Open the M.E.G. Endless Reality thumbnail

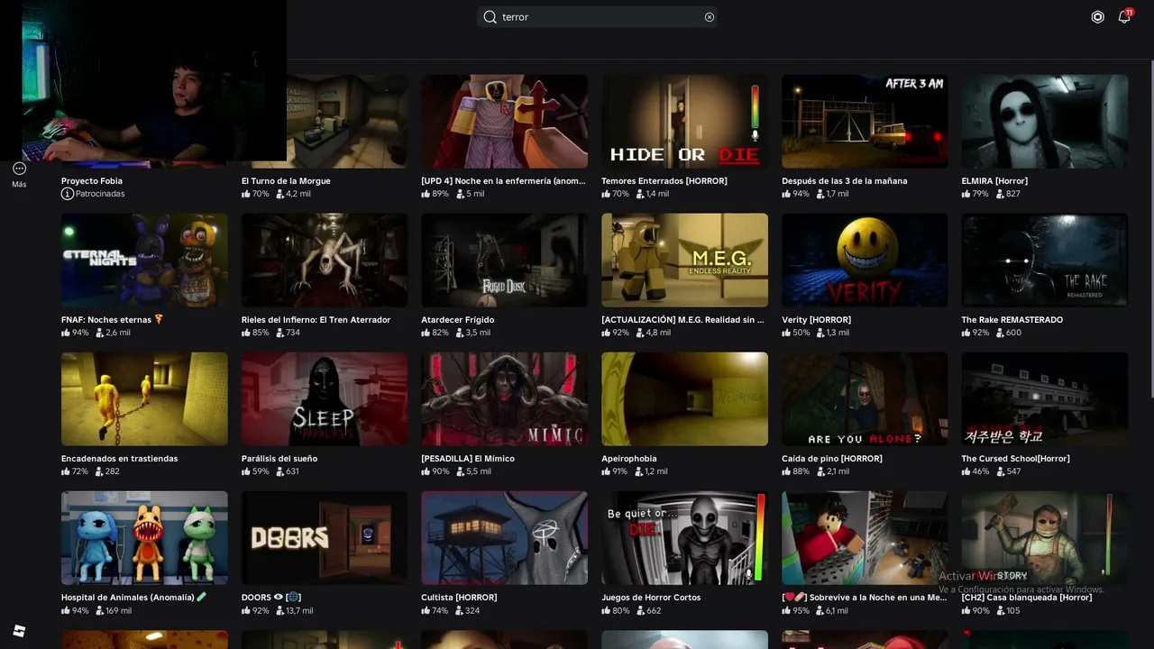coord(685,261)
